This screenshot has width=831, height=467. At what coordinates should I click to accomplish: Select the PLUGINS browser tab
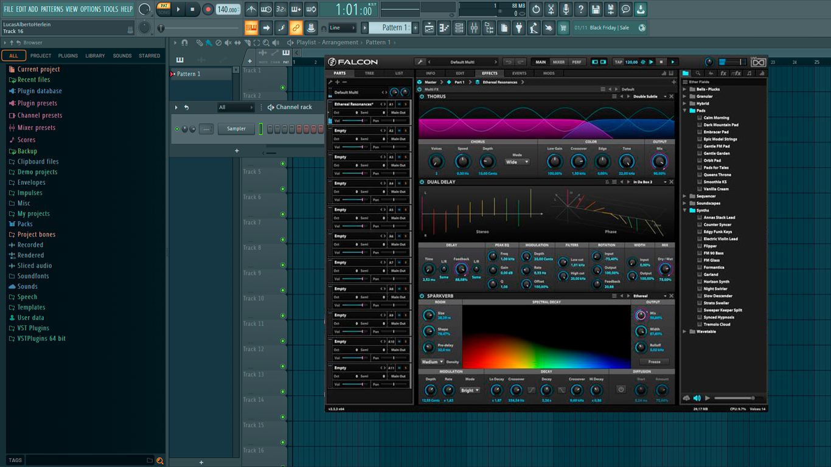(x=68, y=56)
